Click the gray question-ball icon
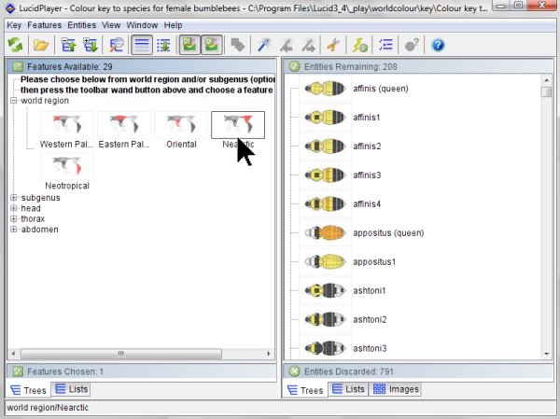Image resolution: width=560 pixels, height=419 pixels. 412,45
